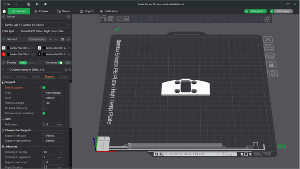Click the Undo arrow icon
Viewport: 300px width, 169px height.
point(37,4)
